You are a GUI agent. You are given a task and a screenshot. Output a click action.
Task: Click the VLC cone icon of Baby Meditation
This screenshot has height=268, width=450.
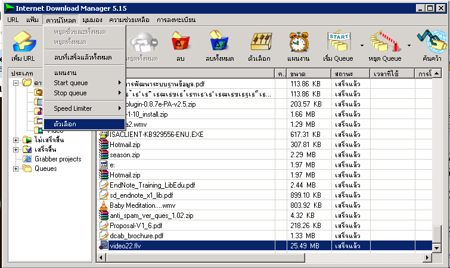tap(103, 205)
